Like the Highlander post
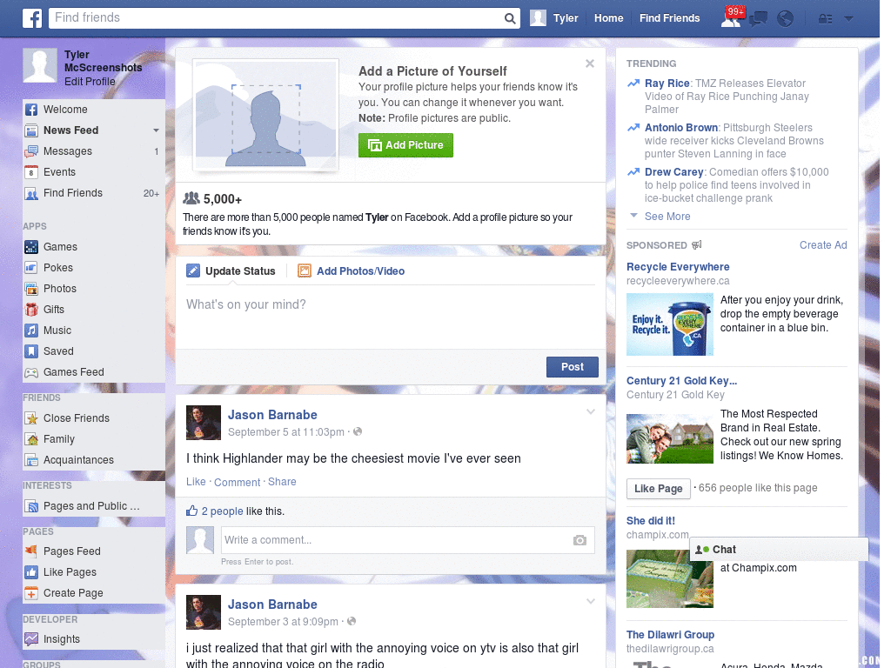Viewport: 891px width, 668px height. point(196,482)
